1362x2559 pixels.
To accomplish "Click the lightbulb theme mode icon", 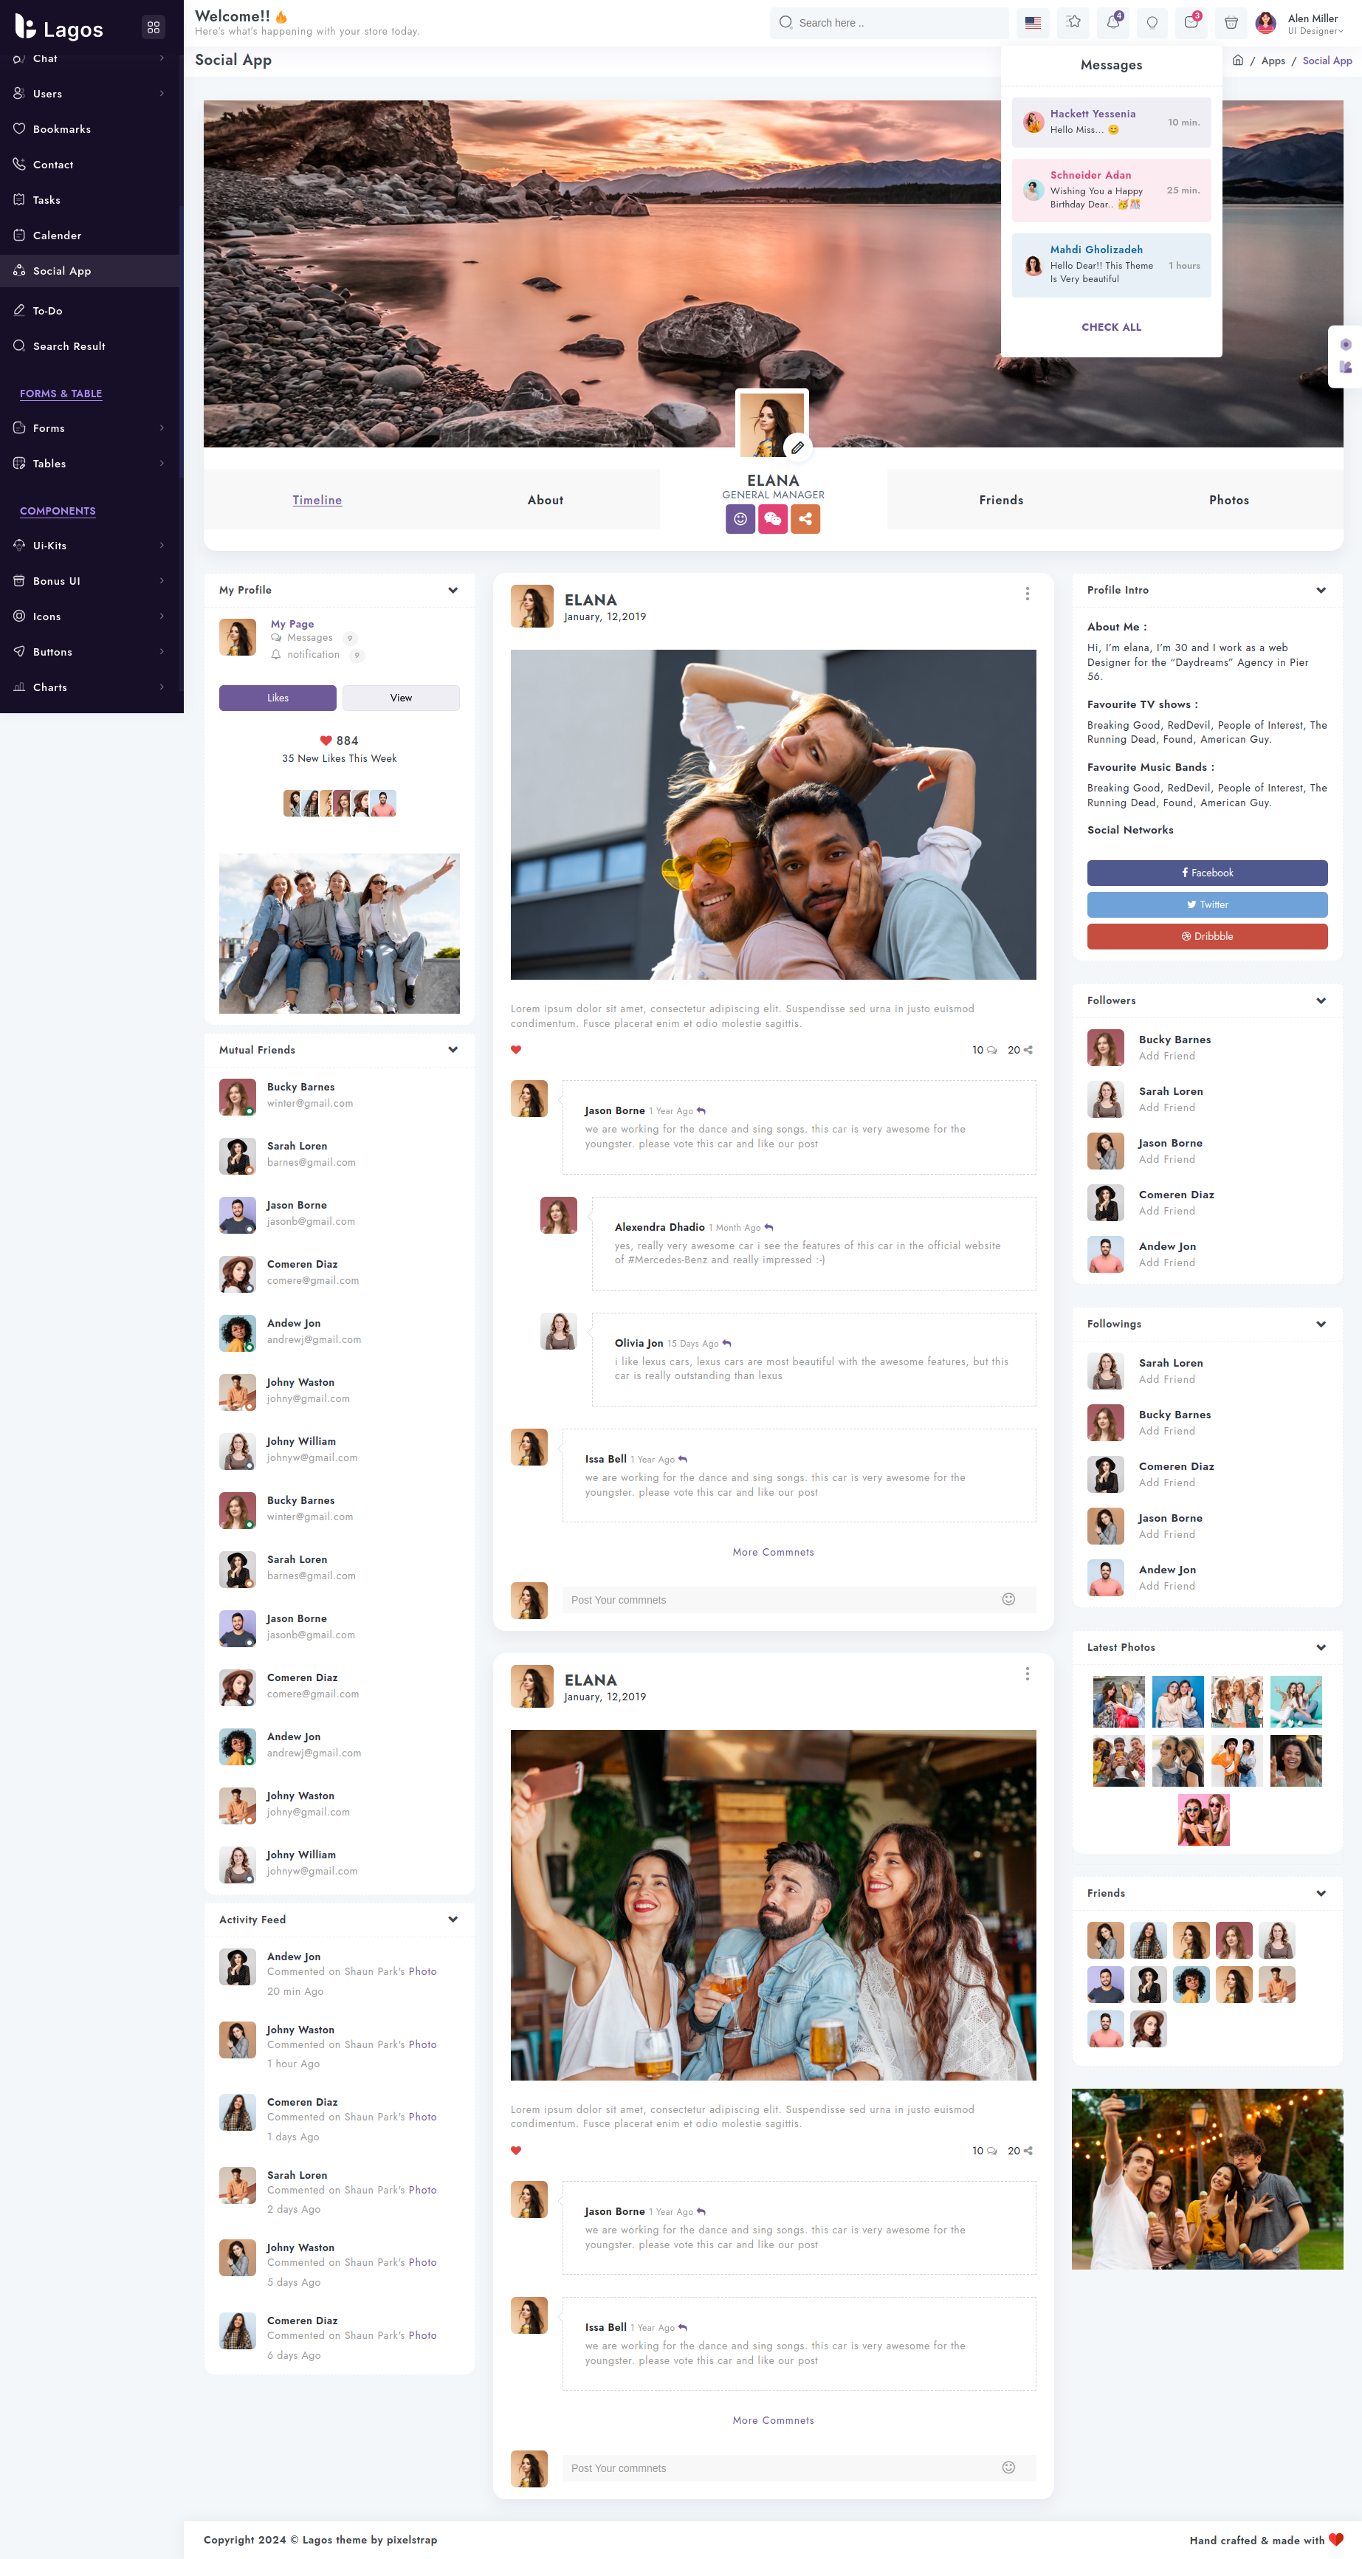I will 1152,22.
